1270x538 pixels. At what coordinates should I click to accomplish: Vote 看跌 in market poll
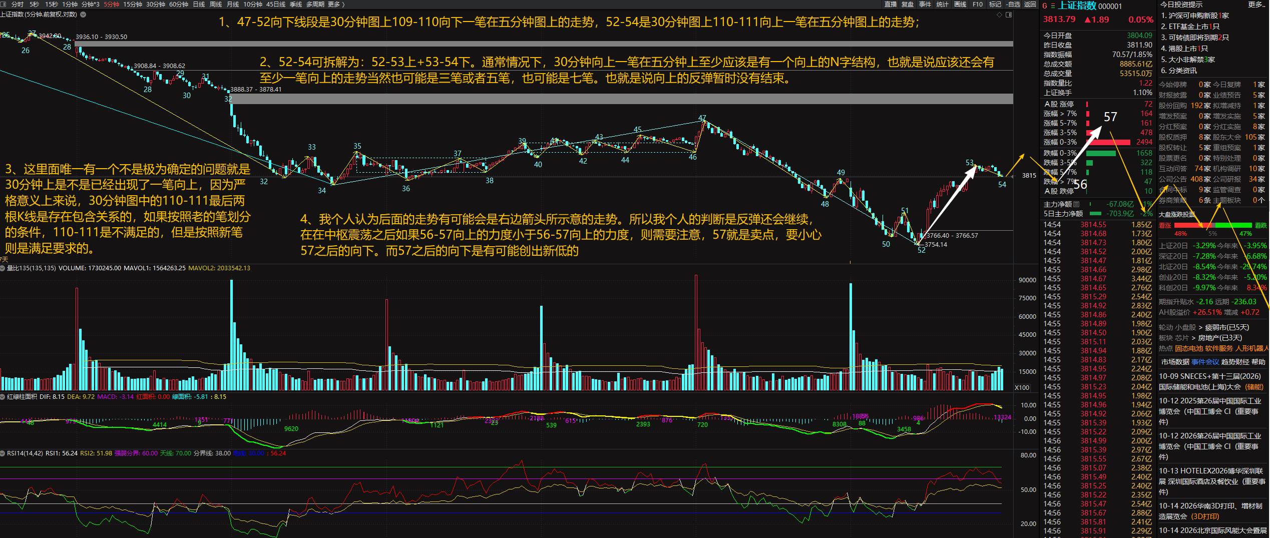tap(1260, 226)
